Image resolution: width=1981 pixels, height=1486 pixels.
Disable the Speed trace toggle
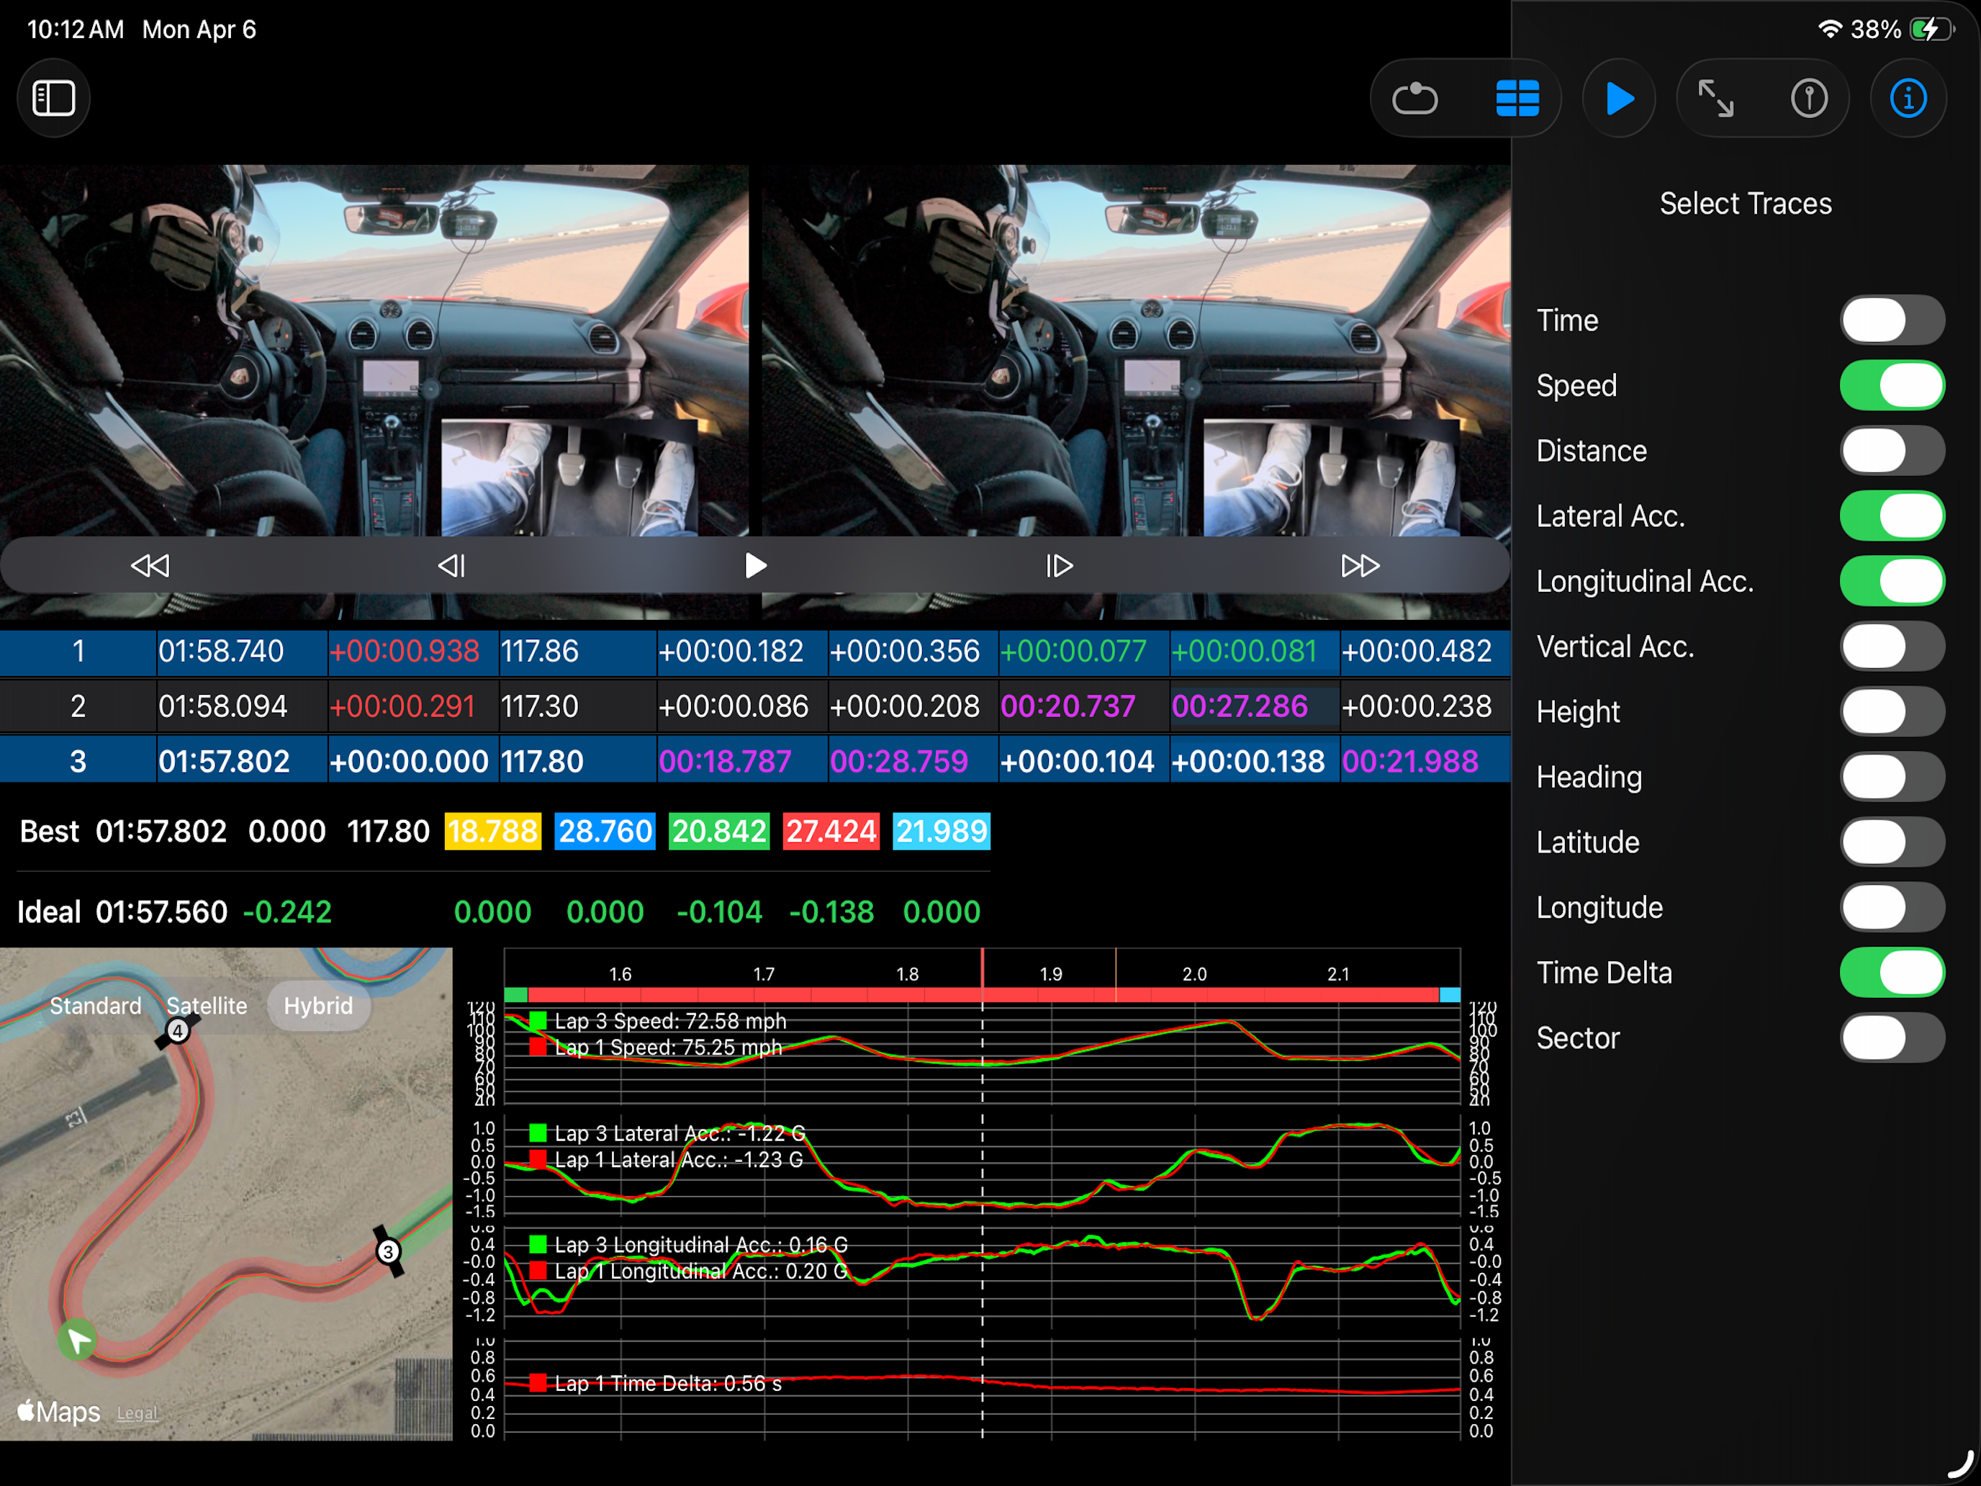[x=1892, y=385]
